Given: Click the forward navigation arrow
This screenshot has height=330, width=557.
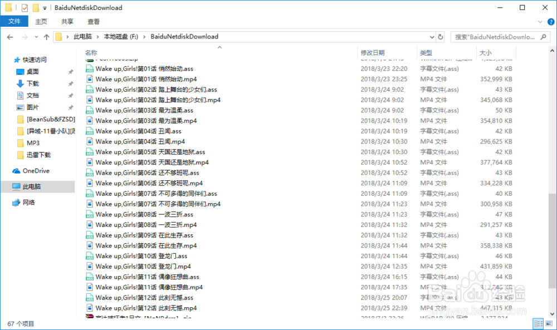Looking at the screenshot, I should 25,37.
